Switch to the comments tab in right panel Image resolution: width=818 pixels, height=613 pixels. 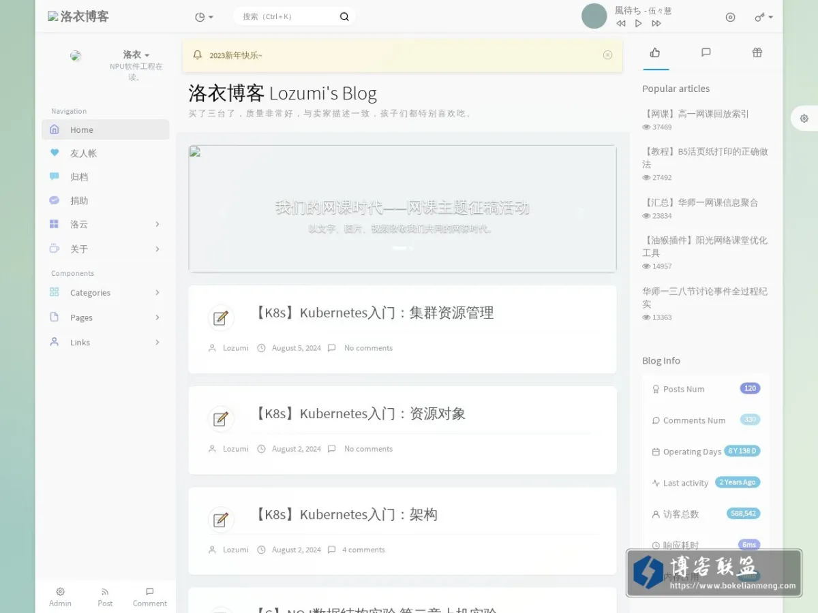(x=706, y=52)
